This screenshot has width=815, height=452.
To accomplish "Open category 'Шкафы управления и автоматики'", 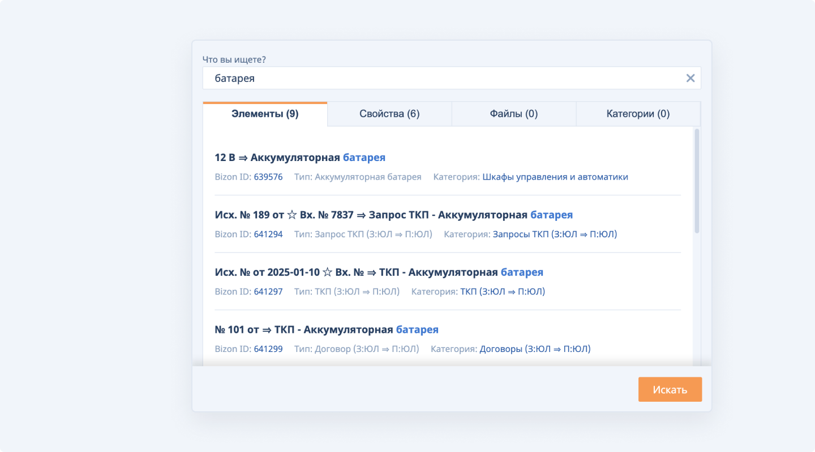I will [555, 177].
